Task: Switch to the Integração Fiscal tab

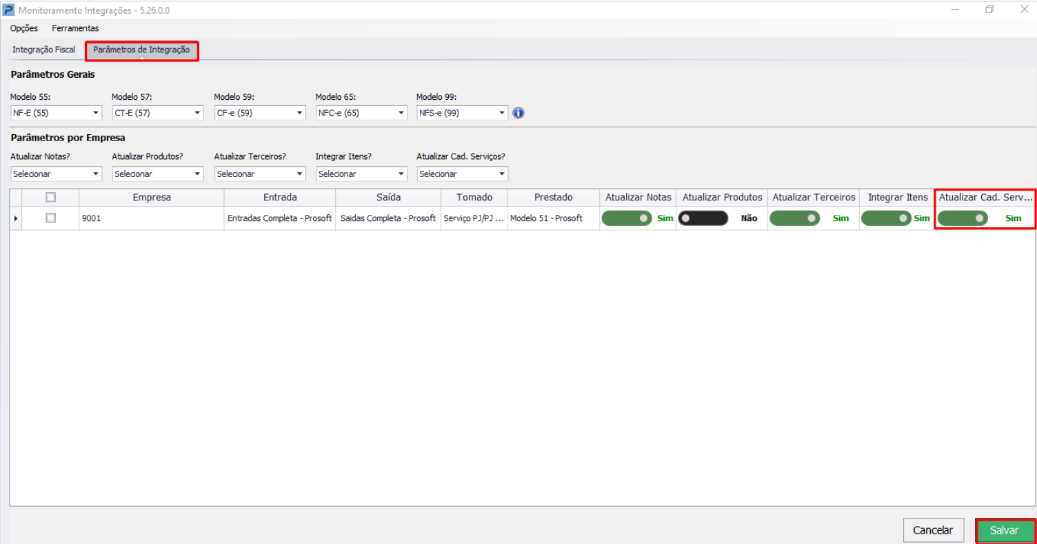Action: pyautogui.click(x=44, y=50)
